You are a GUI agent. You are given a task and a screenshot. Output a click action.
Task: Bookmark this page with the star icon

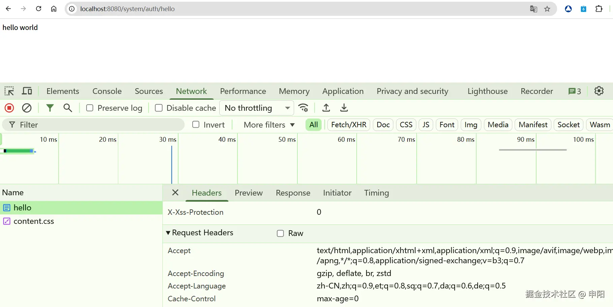(x=547, y=9)
